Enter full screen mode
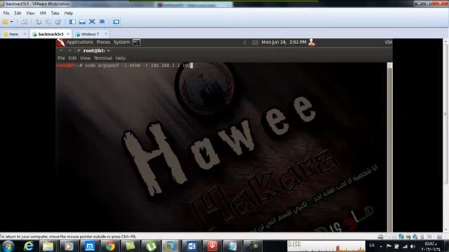 (x=92, y=22)
